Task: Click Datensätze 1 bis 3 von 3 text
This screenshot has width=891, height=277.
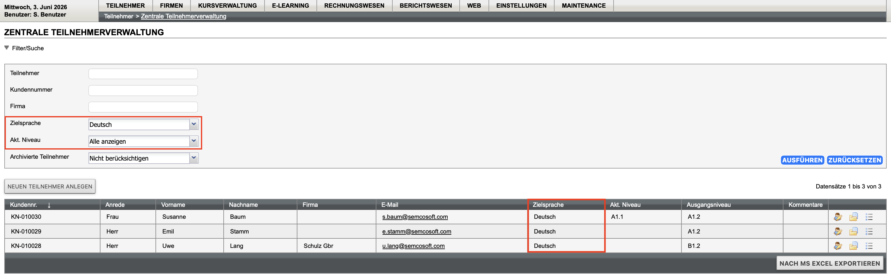Action: coord(848,187)
